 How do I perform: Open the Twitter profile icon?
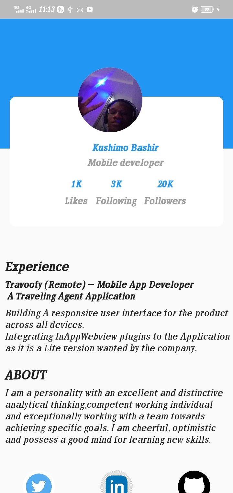click(39, 484)
